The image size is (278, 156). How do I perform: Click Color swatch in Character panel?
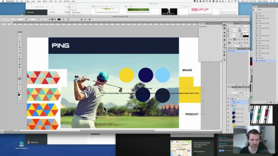tap(245, 36)
